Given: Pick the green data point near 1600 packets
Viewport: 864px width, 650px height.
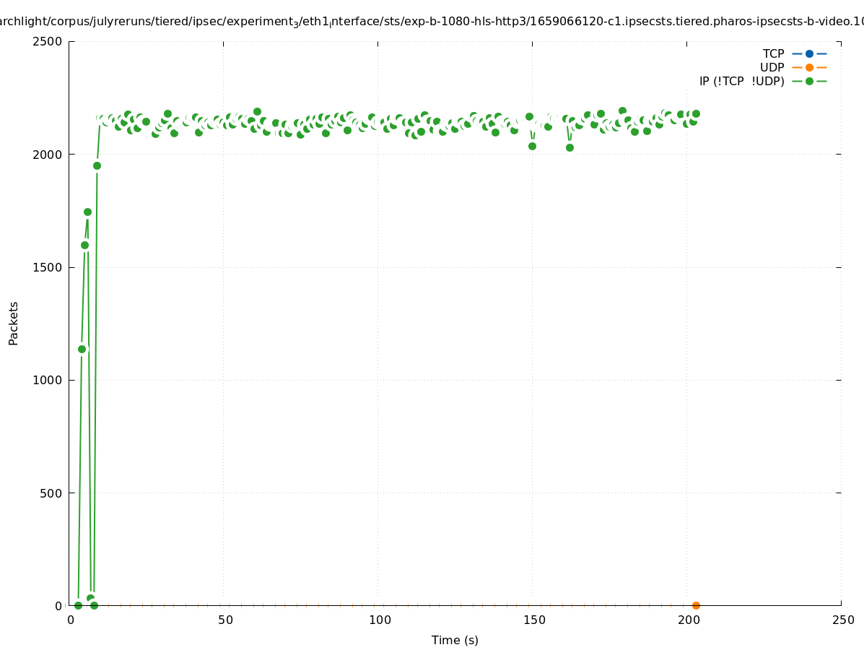Looking at the screenshot, I should [x=84, y=245].
